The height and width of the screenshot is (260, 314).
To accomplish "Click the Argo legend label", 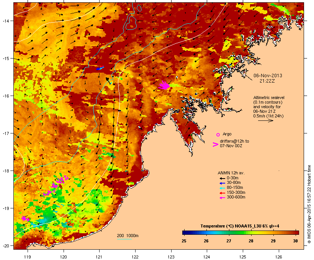I will [227, 134].
